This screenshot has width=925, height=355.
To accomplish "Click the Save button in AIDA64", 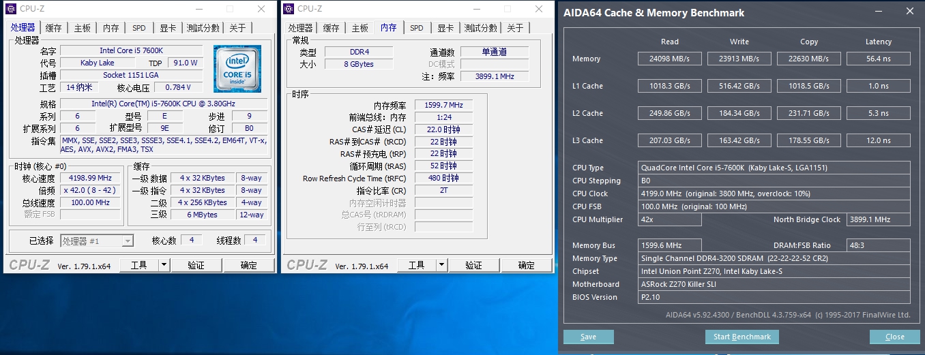I will click(x=589, y=337).
